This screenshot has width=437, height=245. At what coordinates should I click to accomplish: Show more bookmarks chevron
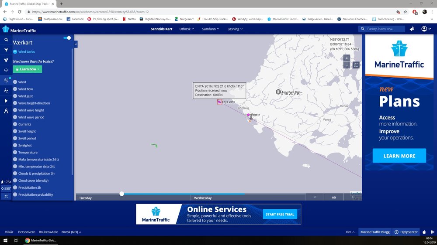[432, 19]
